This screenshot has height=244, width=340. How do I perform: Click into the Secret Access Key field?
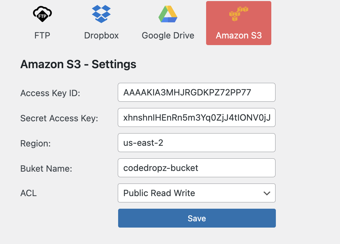click(x=196, y=117)
